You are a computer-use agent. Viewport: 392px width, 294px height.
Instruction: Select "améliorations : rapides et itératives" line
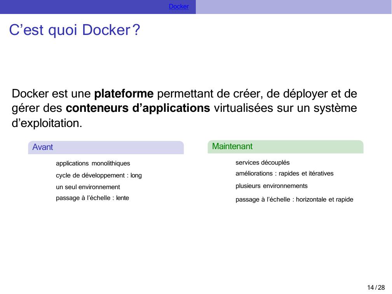click(x=284, y=174)
